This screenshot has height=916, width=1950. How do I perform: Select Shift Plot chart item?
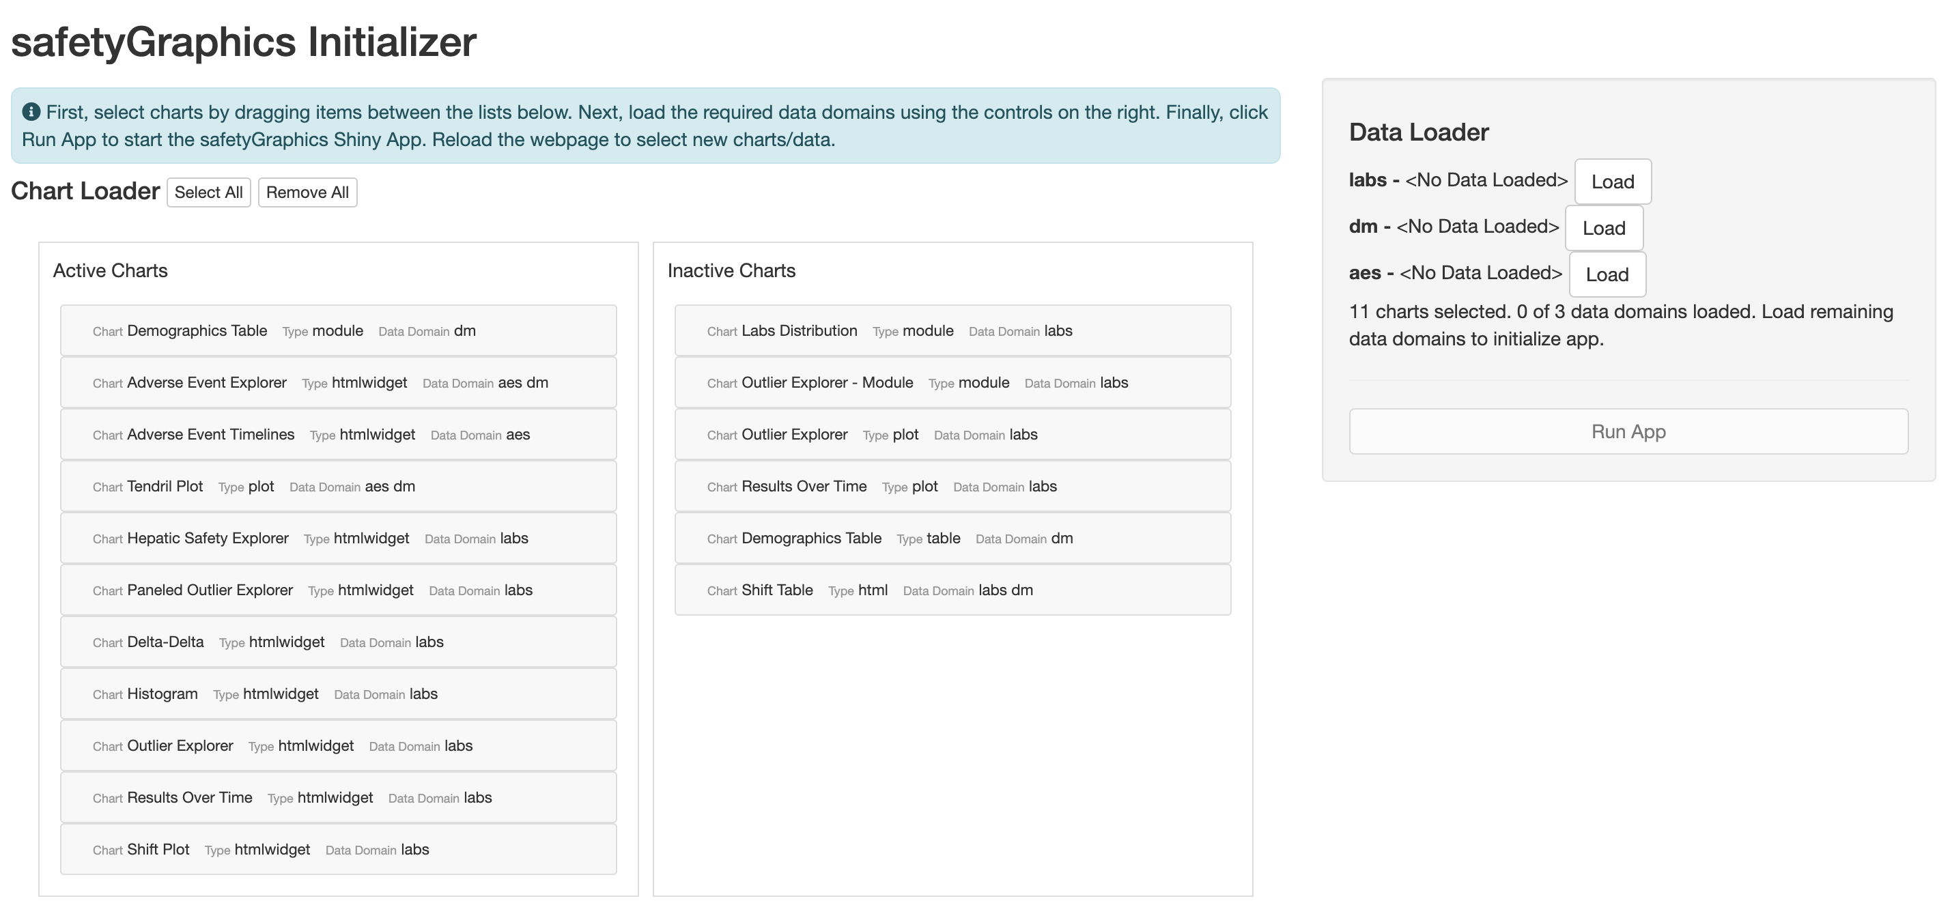tap(339, 849)
